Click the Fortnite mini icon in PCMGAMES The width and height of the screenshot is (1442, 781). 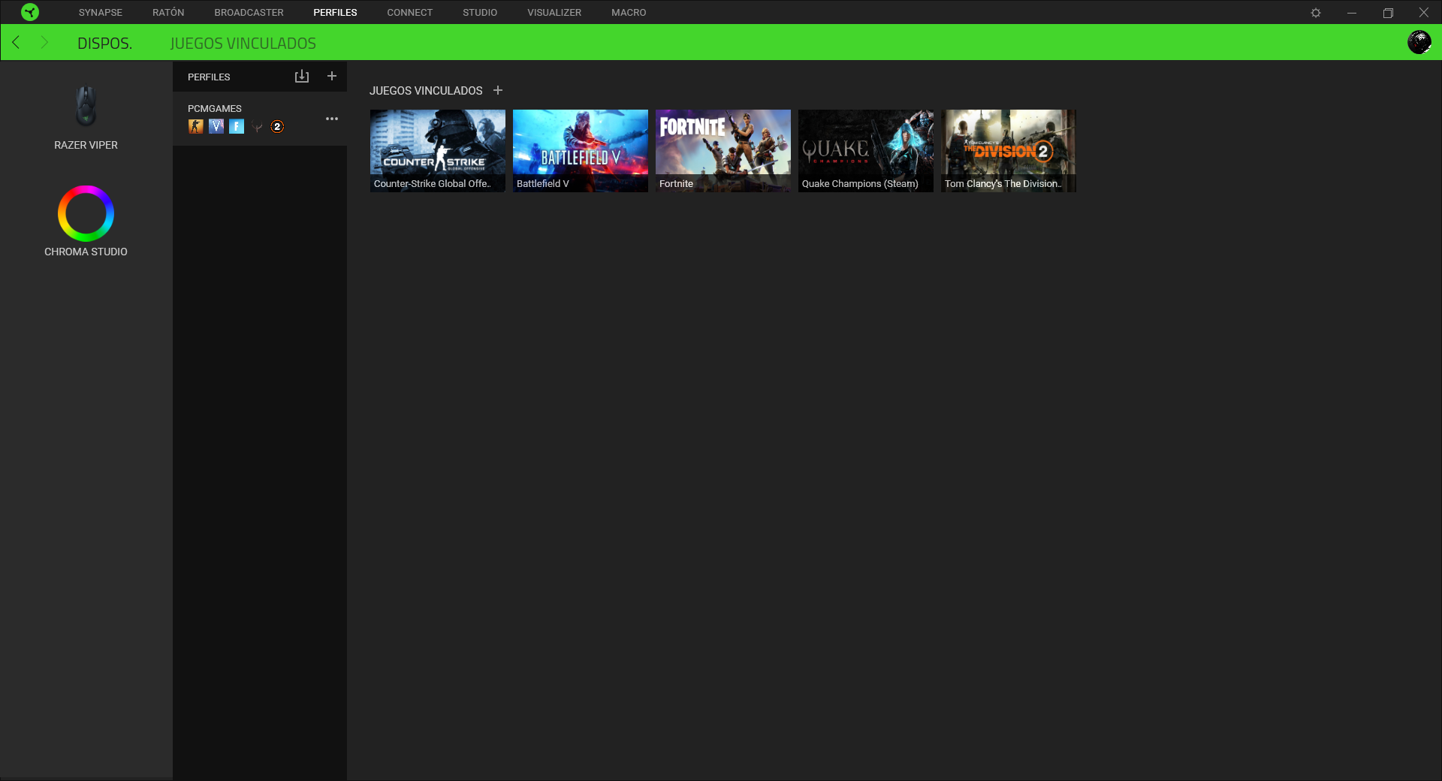point(237,126)
